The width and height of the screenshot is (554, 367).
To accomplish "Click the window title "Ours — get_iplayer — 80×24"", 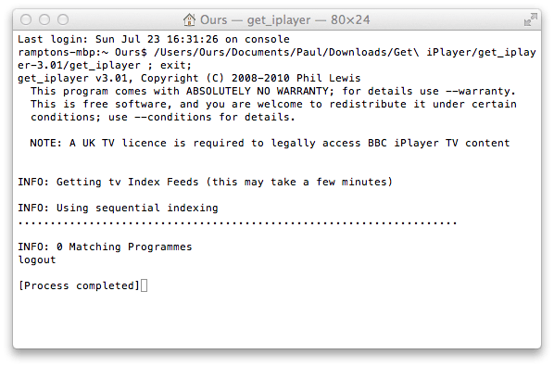I will click(284, 19).
